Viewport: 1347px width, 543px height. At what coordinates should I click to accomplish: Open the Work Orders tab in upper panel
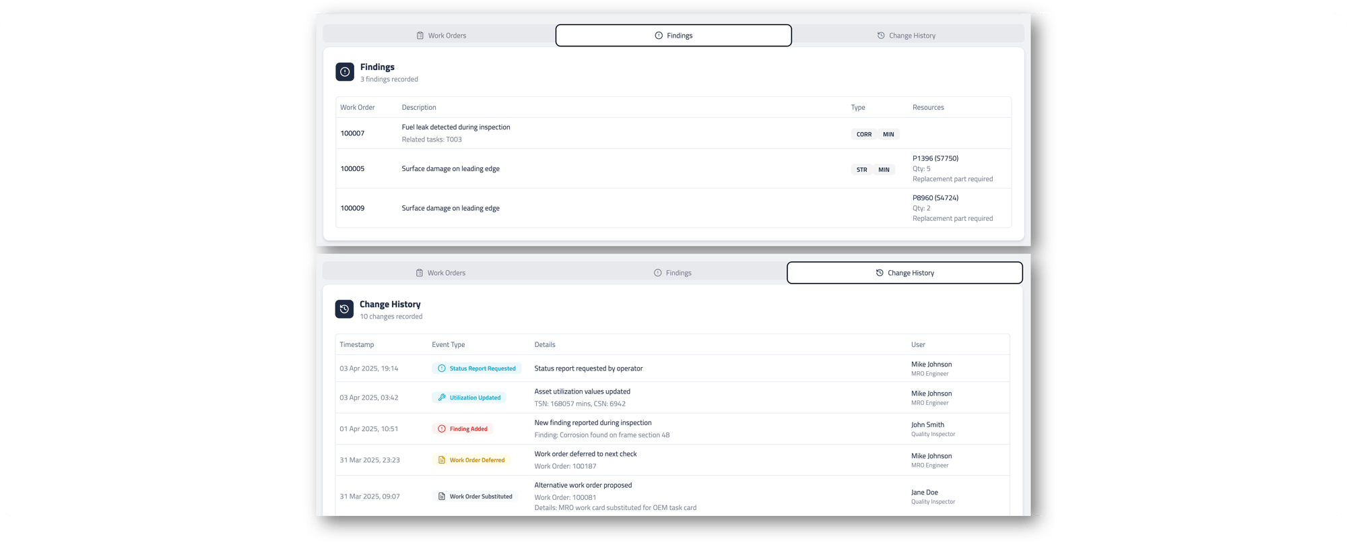[x=441, y=36]
